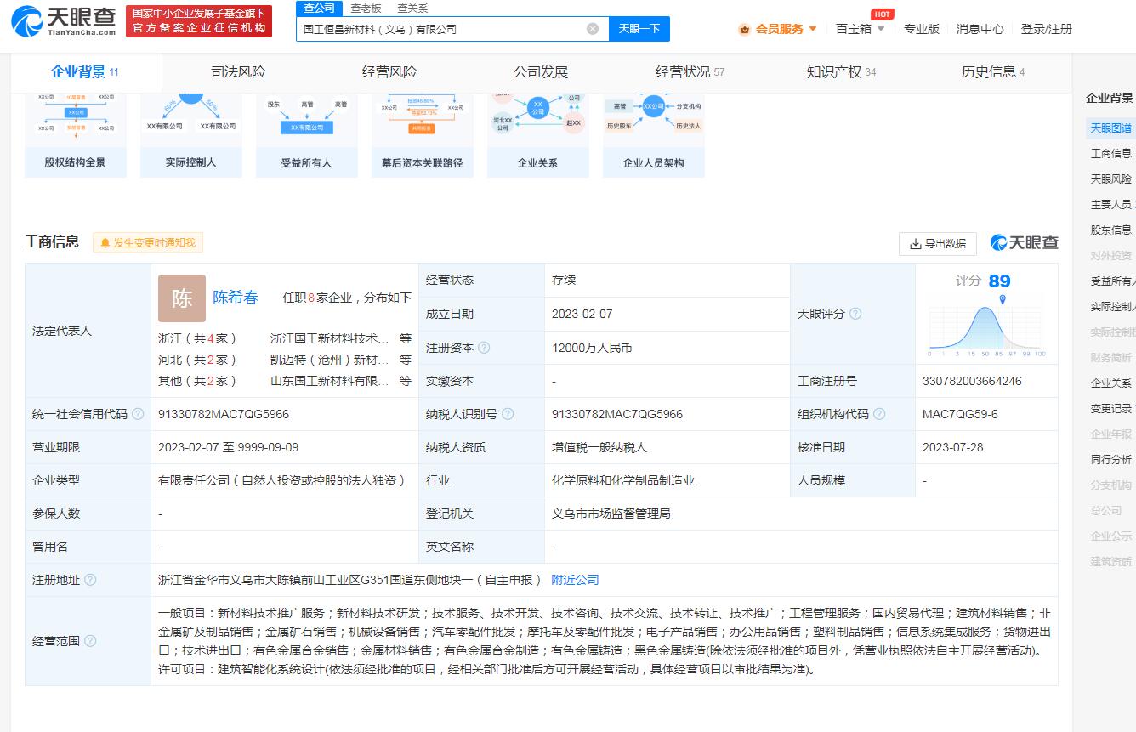Open the 附近公司 link
This screenshot has width=1136, height=732.
575,580
